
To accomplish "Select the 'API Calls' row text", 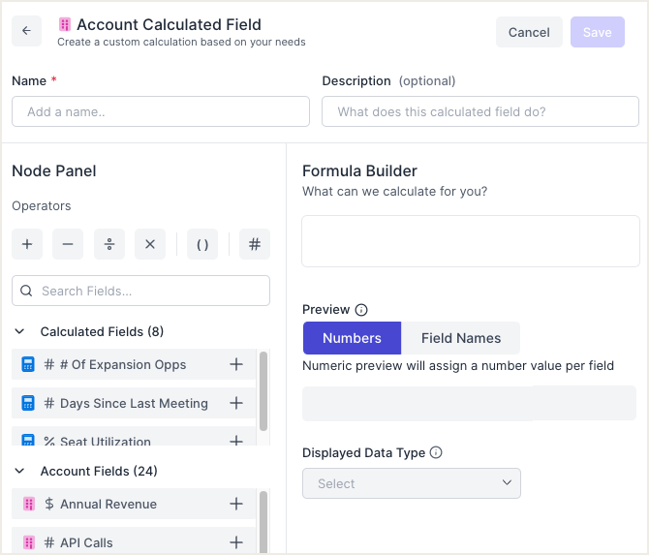I will [x=86, y=542].
